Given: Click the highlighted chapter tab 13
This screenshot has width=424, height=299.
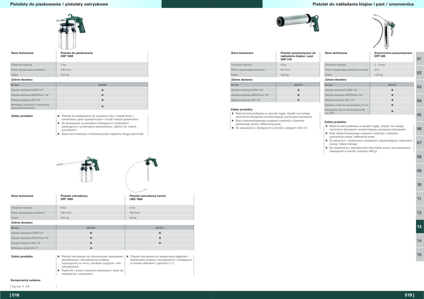Looking at the screenshot, I should (x=420, y=227).
